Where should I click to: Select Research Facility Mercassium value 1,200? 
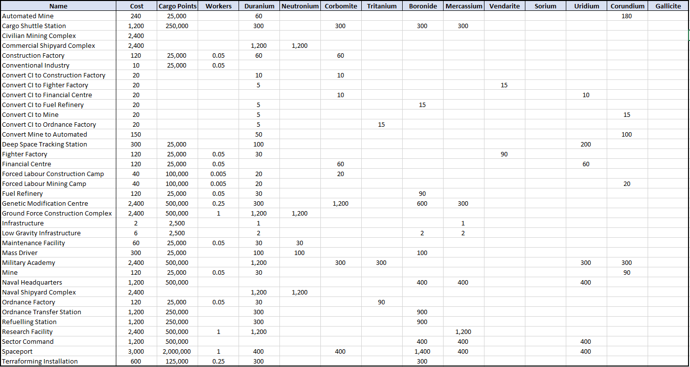coord(463,331)
